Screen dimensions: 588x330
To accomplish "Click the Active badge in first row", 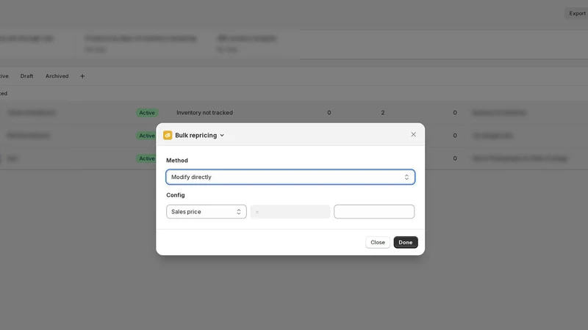I will pyautogui.click(x=147, y=113).
